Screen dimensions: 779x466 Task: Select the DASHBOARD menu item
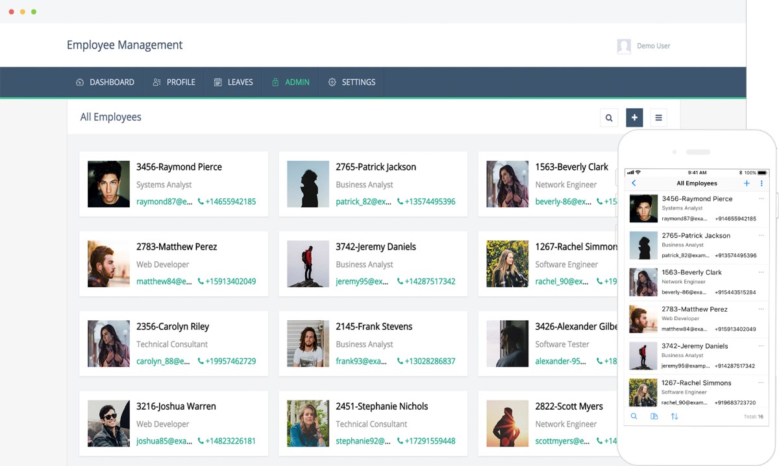pyautogui.click(x=105, y=82)
